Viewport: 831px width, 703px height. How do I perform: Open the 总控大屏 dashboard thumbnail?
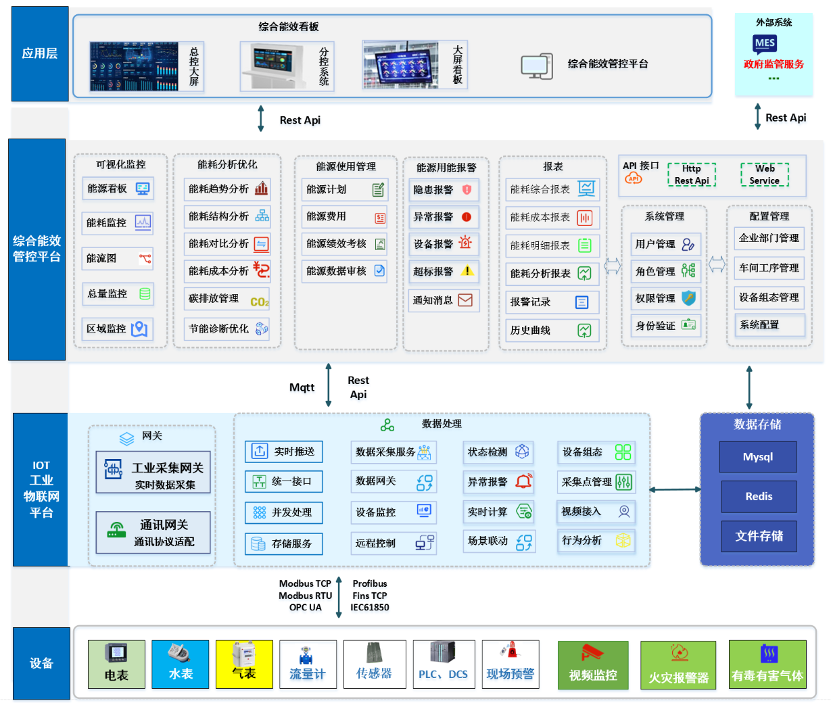[134, 67]
